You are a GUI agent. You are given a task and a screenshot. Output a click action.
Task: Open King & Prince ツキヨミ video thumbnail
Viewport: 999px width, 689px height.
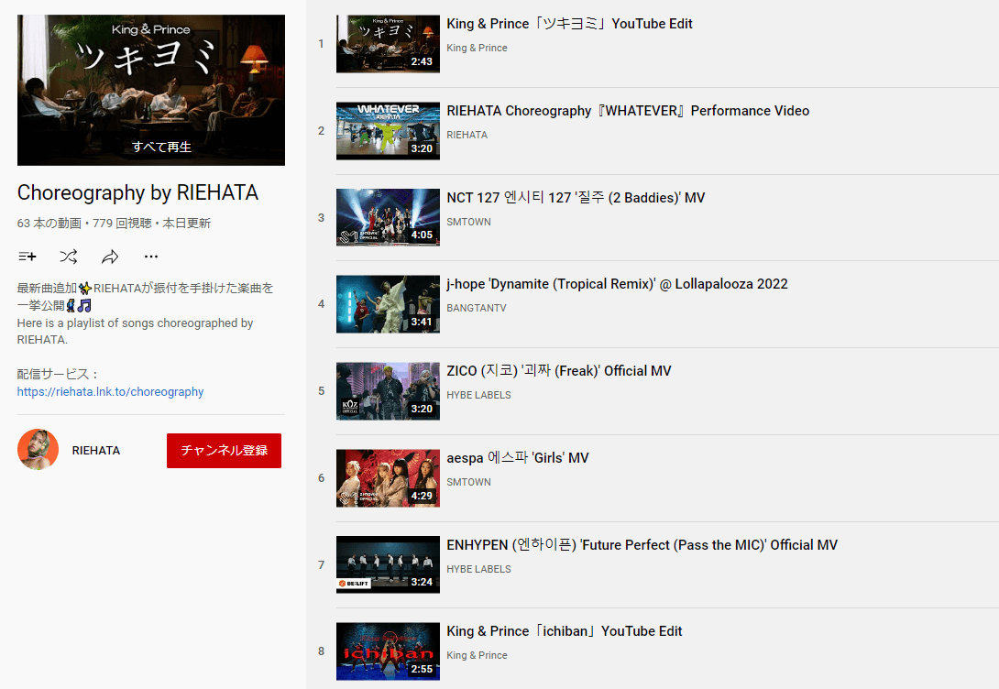pyautogui.click(x=388, y=44)
